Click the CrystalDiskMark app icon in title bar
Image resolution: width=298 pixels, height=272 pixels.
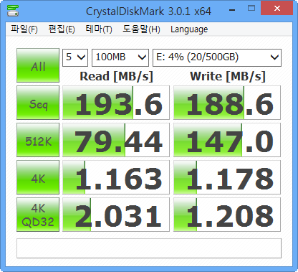(13, 11)
